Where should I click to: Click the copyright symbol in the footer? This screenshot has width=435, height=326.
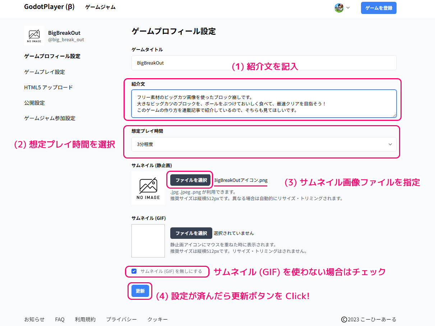click(x=344, y=319)
